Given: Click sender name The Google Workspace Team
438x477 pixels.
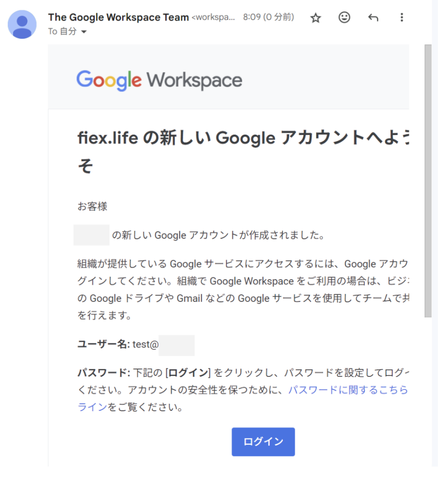Looking at the screenshot, I should tap(118, 18).
